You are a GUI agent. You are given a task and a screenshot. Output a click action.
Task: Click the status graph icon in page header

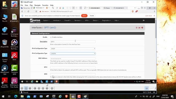click(x=139, y=28)
